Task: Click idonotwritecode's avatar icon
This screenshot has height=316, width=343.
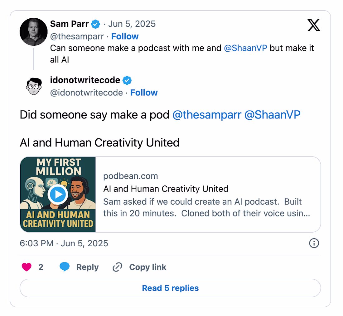Action: point(33,86)
